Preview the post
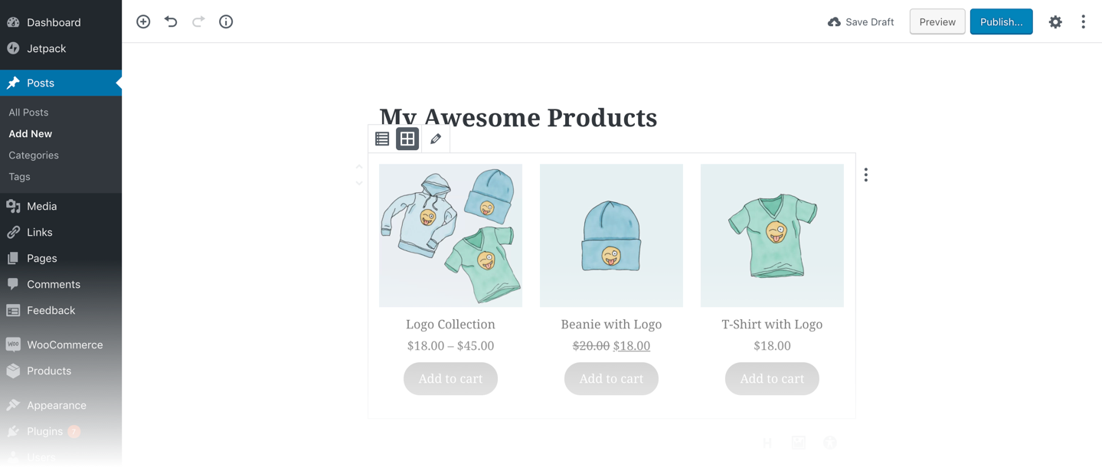 point(937,22)
